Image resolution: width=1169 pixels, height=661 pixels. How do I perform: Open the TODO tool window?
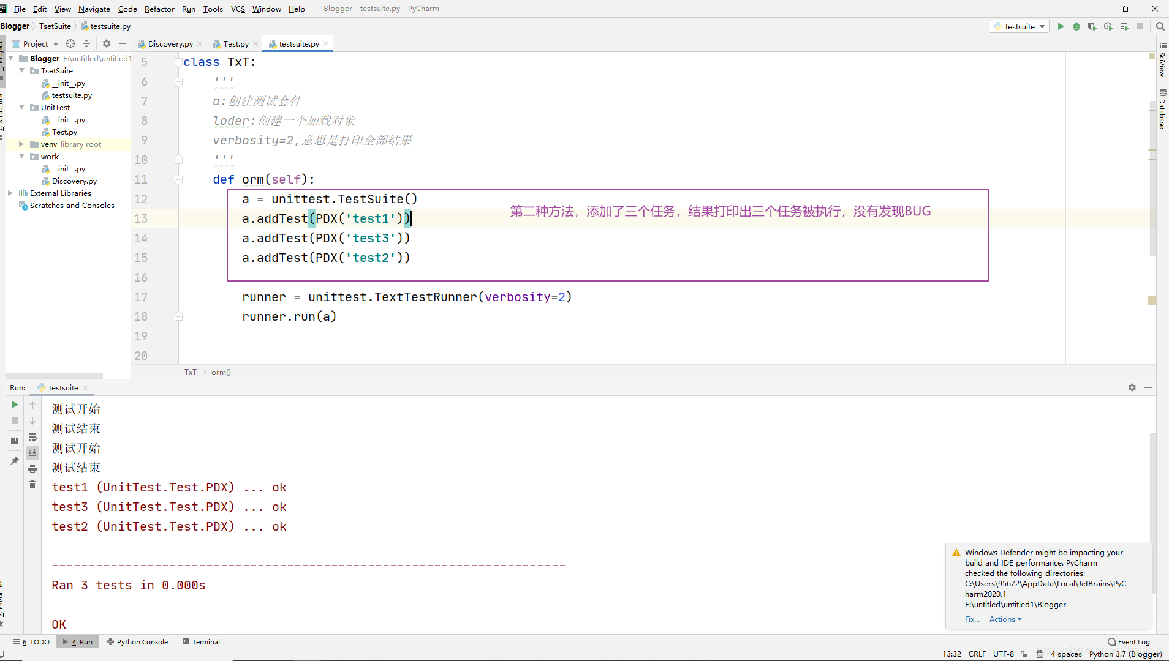point(32,642)
